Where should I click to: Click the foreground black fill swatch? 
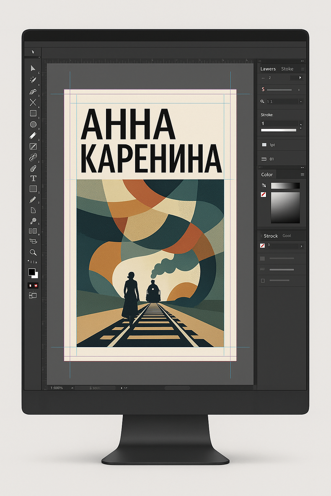pyautogui.click(x=32, y=272)
